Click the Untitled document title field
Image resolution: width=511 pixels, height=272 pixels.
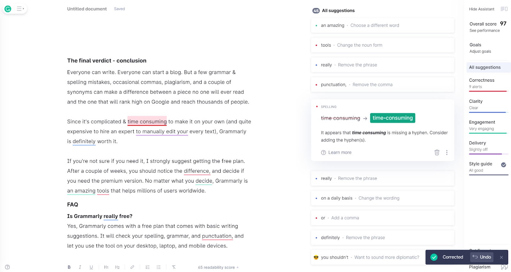87,9
